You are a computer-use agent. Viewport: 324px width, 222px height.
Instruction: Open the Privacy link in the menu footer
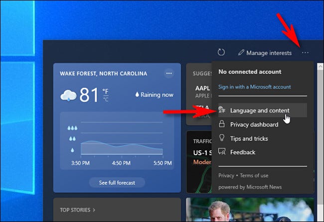click(226, 175)
